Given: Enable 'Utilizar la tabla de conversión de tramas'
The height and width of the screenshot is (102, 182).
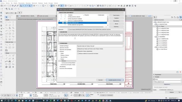Looking at the screenshot, I should click(x=78, y=54).
